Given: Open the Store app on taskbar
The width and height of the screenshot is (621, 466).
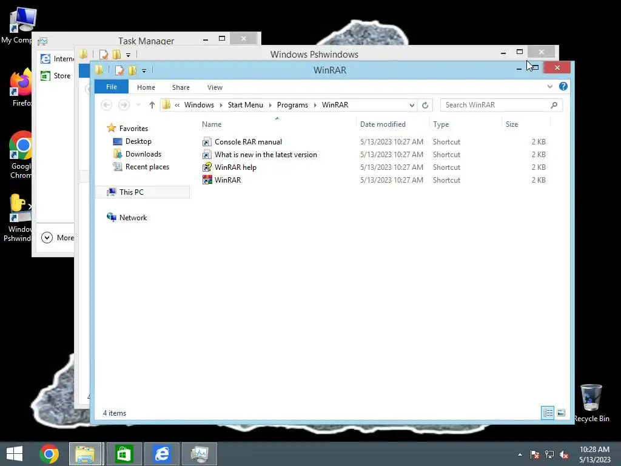Looking at the screenshot, I should (x=124, y=454).
